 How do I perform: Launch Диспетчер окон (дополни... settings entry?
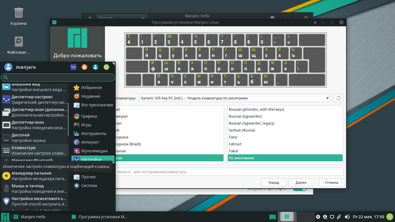[34, 112]
